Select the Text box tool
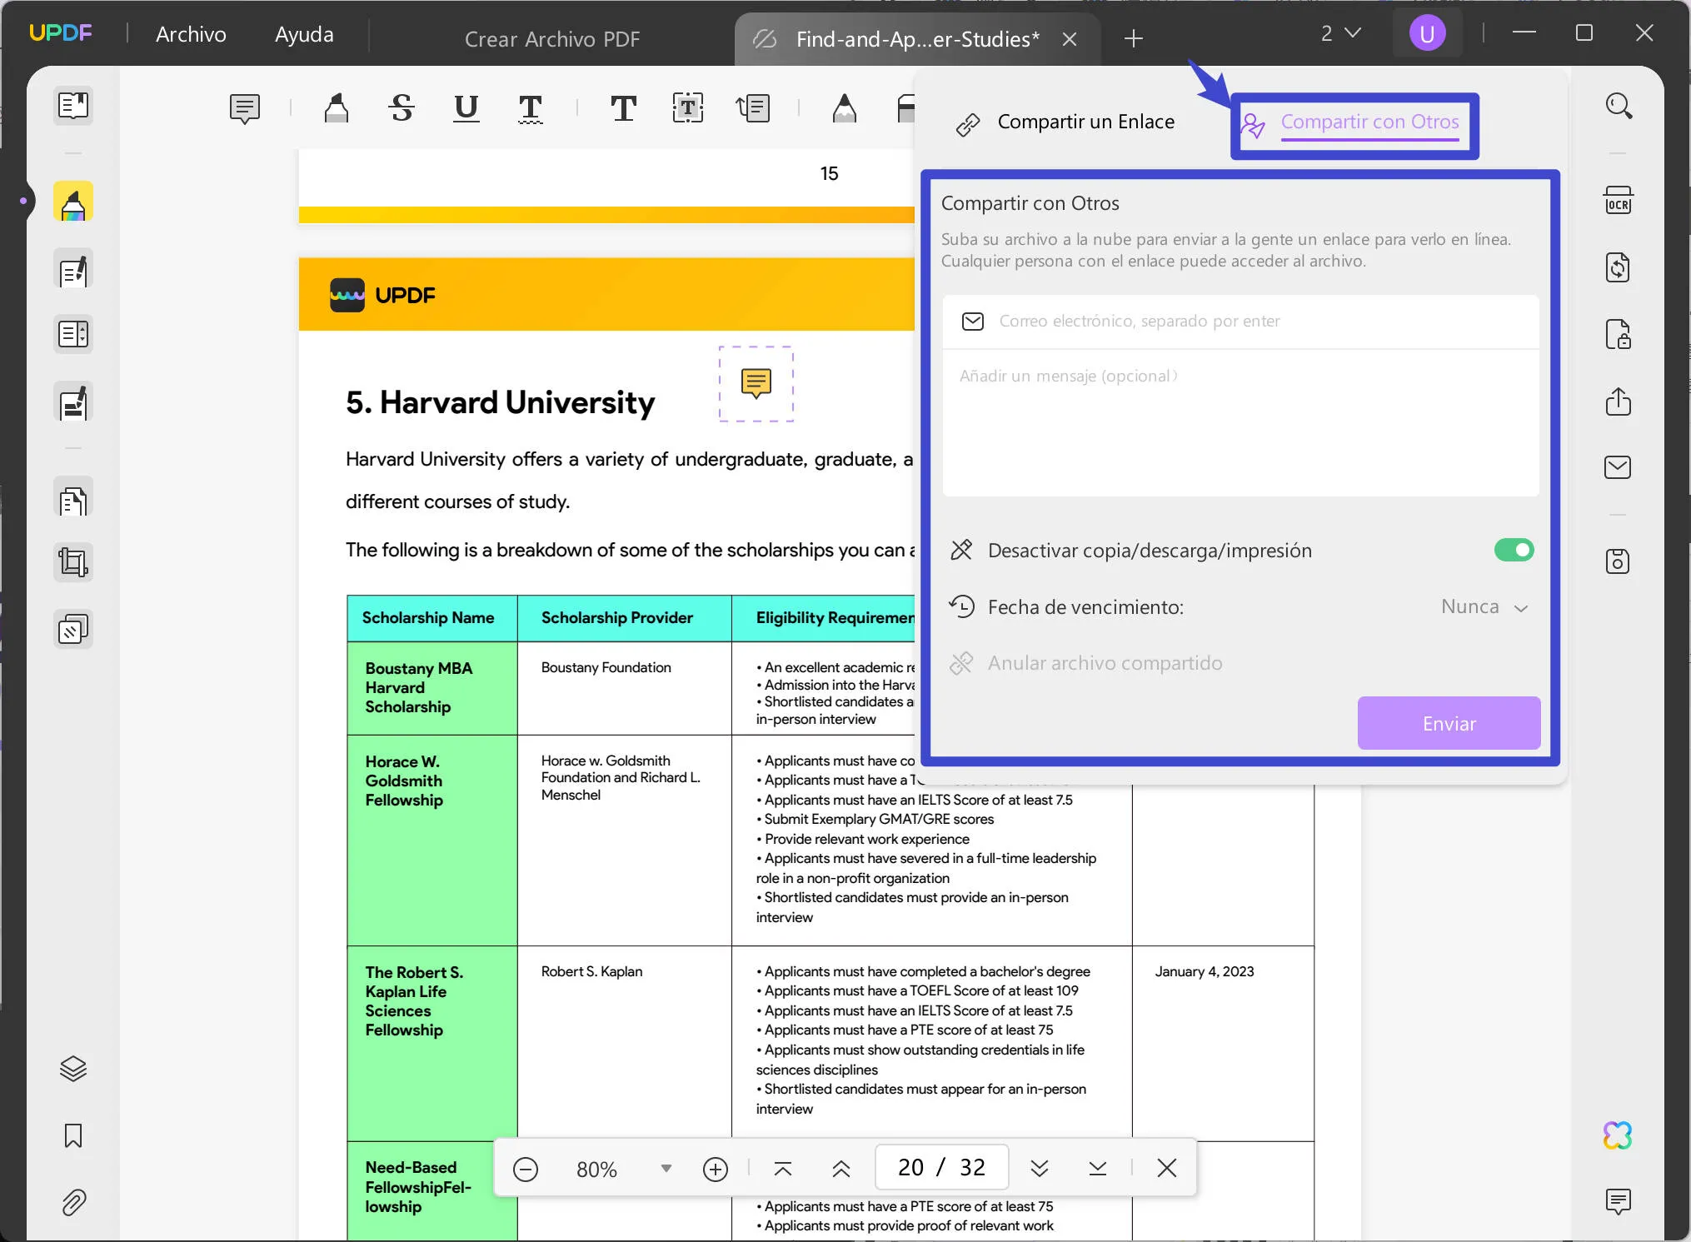 pos(688,108)
